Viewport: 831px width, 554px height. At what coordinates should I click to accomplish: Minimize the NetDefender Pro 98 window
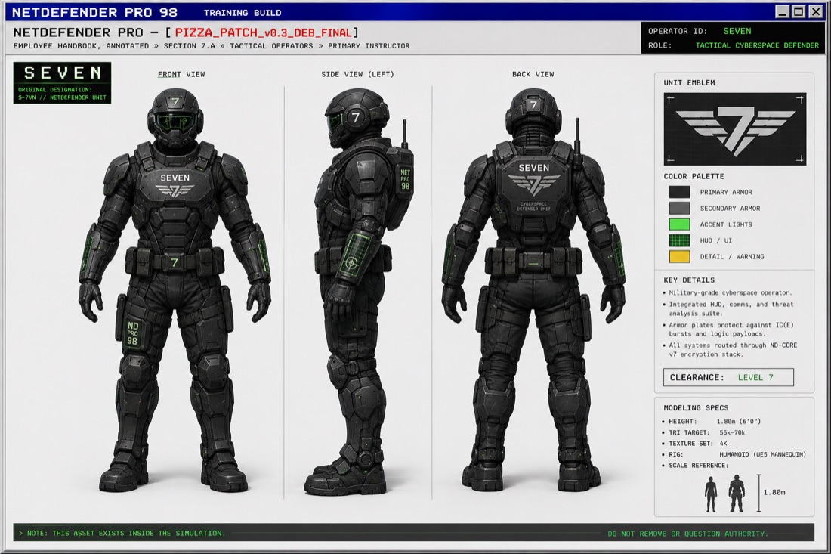click(782, 11)
